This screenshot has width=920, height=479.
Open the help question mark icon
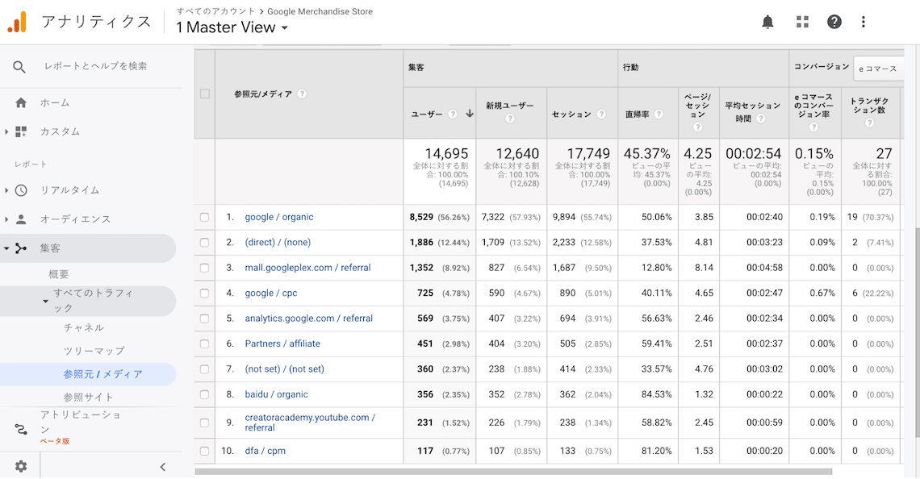pyautogui.click(x=834, y=22)
